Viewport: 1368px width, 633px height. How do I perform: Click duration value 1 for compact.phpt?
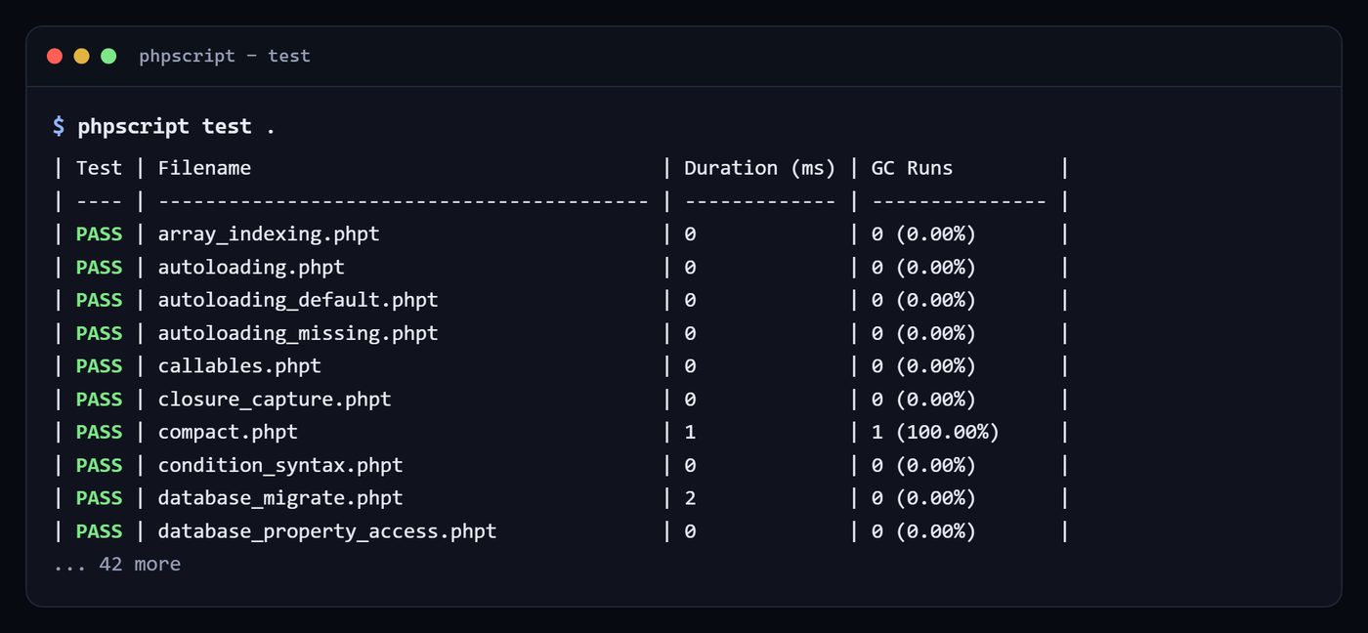click(690, 432)
